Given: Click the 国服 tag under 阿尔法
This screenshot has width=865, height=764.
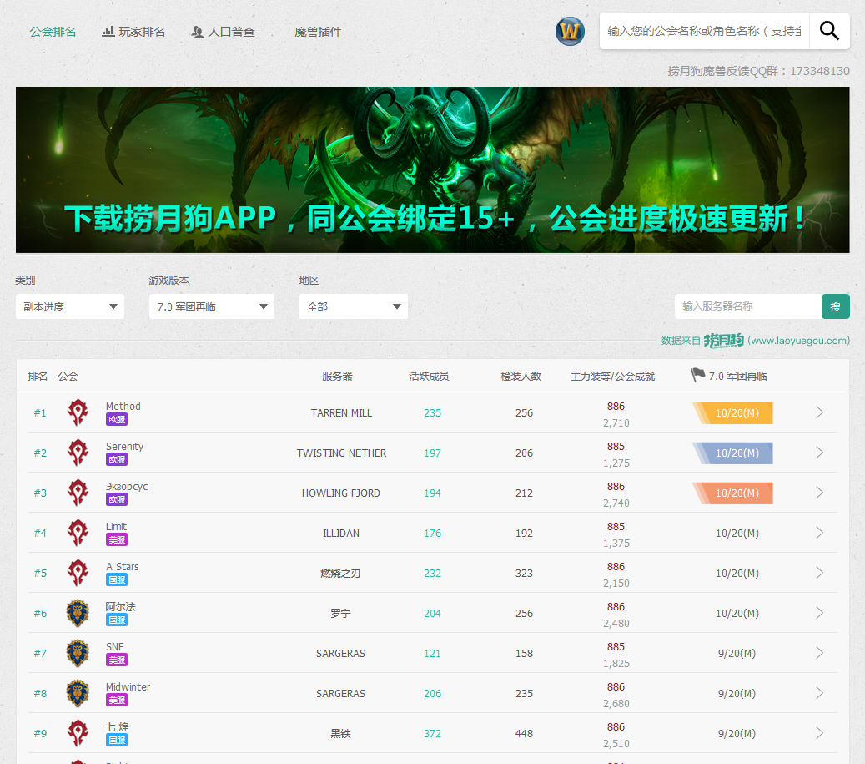Looking at the screenshot, I should [117, 620].
